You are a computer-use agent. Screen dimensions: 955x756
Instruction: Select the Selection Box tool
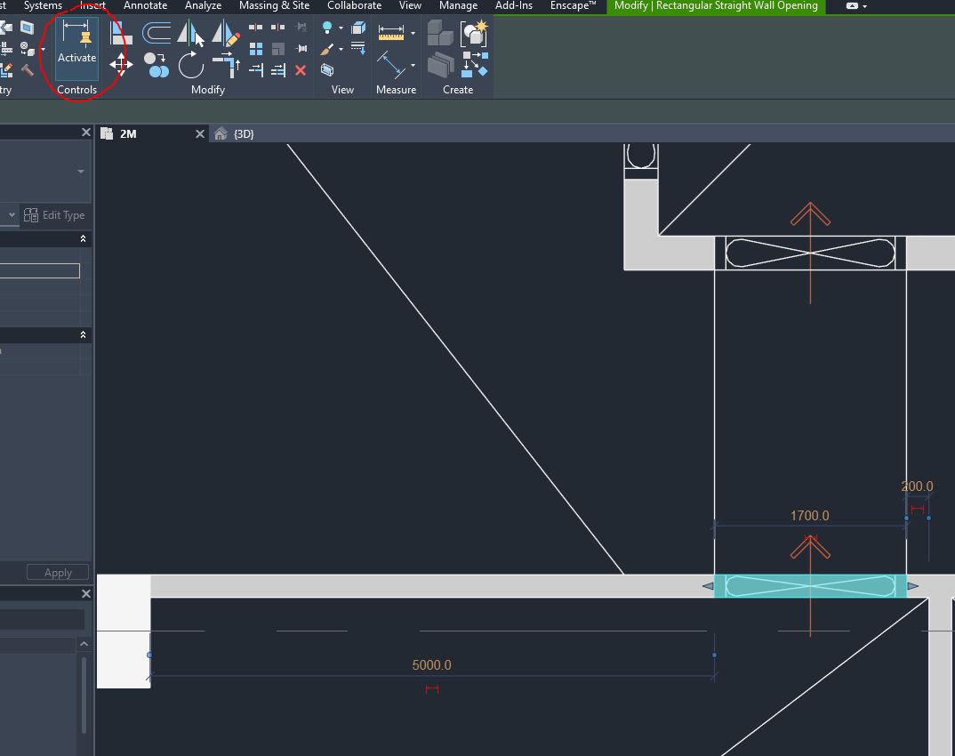coord(327,70)
